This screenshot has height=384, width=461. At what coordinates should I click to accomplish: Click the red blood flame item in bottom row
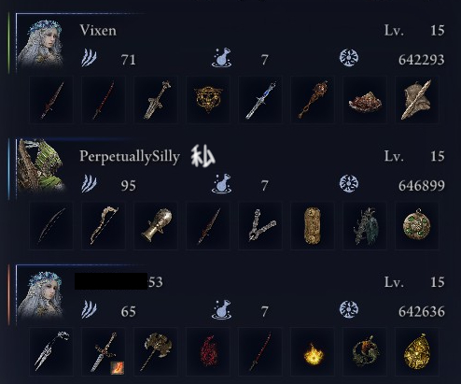(208, 352)
